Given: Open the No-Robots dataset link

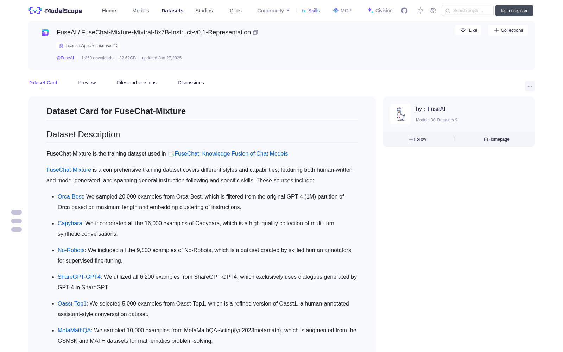Looking at the screenshot, I should [x=71, y=250].
